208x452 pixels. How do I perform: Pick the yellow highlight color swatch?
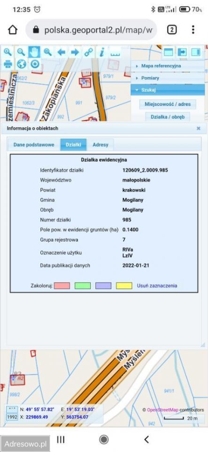coord(124,286)
